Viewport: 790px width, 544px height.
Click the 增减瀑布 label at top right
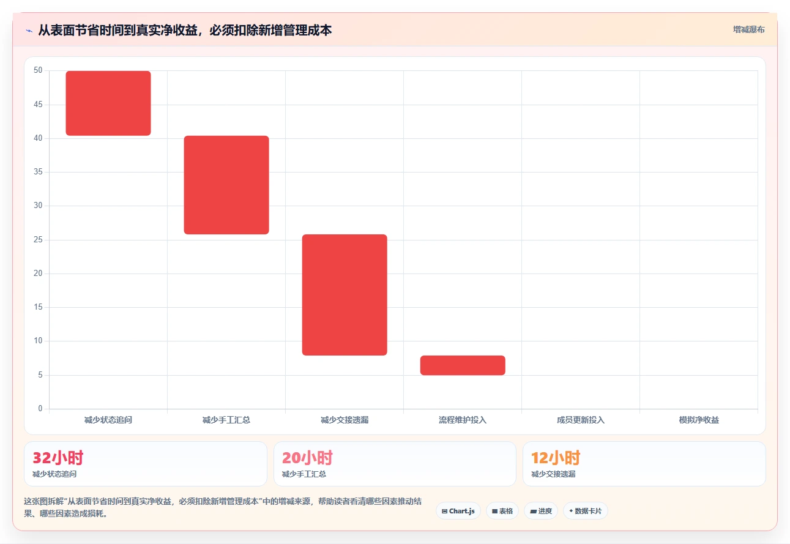pos(749,29)
